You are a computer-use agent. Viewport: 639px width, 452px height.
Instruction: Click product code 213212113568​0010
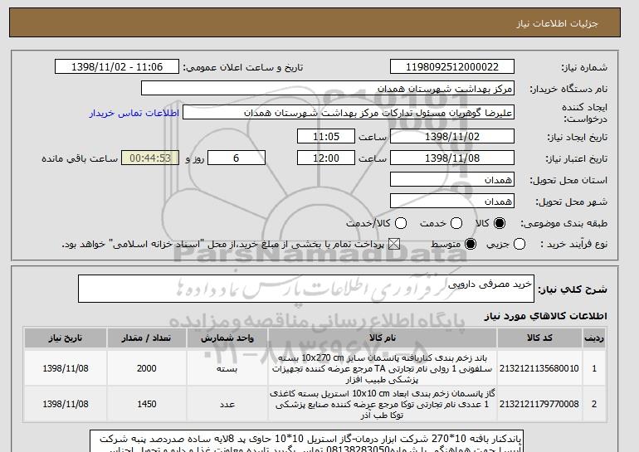point(539,368)
